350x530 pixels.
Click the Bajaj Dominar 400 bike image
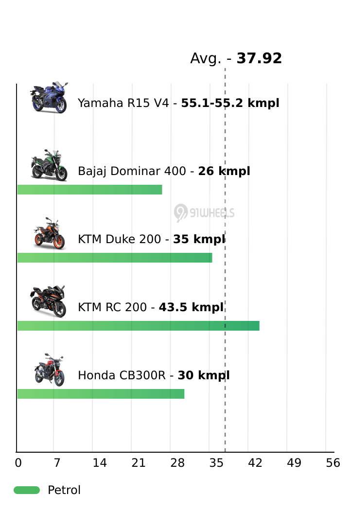coord(49,166)
